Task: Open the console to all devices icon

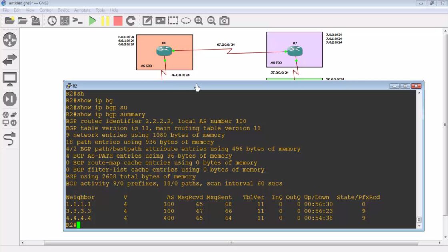Action: 78,21
